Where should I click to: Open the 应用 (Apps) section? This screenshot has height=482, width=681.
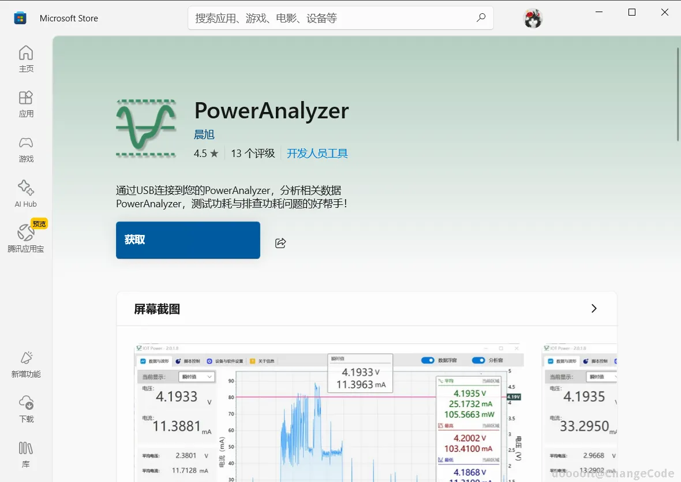click(x=25, y=104)
